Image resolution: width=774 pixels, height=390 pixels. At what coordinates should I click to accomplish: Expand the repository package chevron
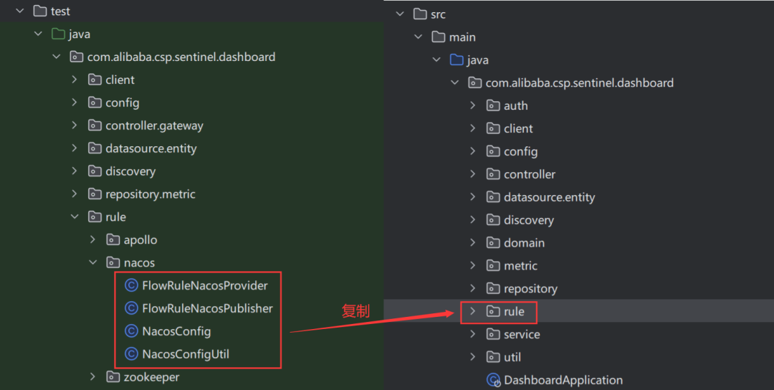tap(473, 288)
